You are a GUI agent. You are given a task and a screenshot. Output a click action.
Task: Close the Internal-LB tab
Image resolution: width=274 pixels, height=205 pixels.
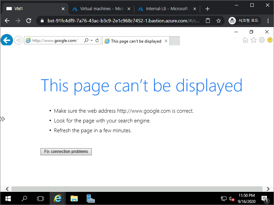coord(195,9)
